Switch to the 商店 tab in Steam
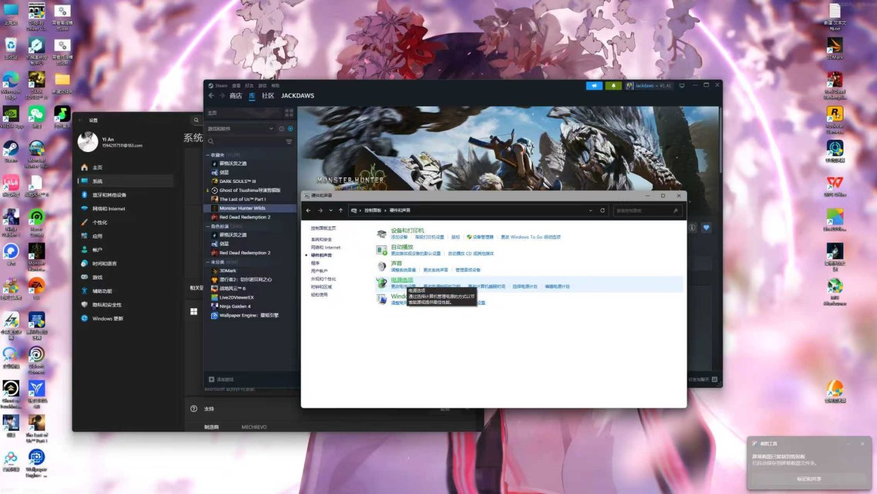The width and height of the screenshot is (877, 494). tap(236, 96)
